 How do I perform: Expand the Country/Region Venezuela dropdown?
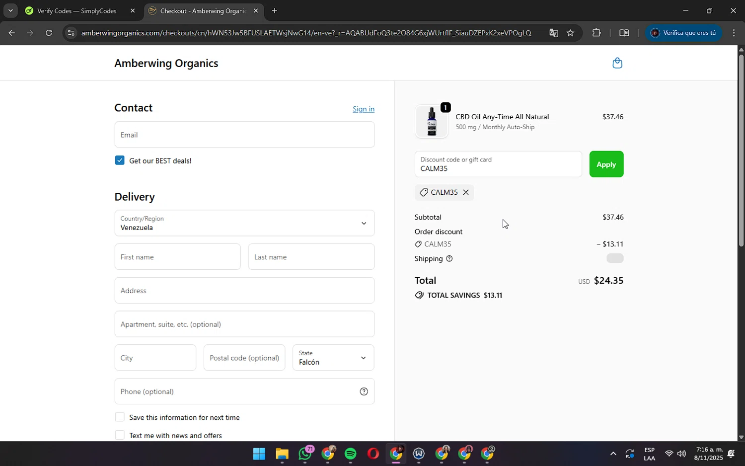[x=244, y=223]
